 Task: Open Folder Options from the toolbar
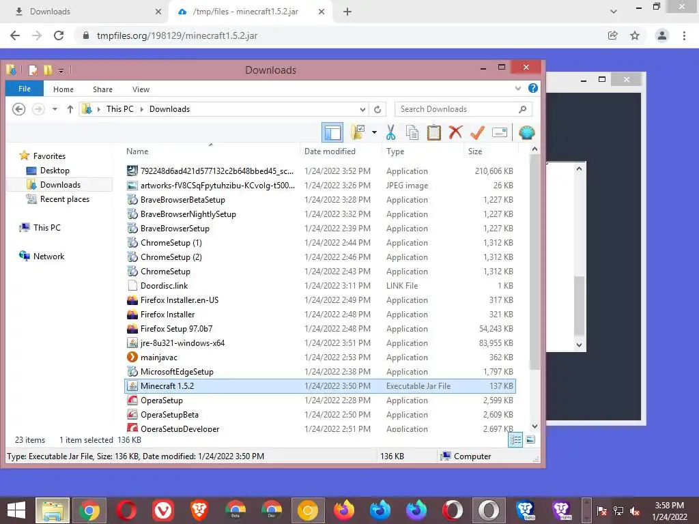click(358, 132)
